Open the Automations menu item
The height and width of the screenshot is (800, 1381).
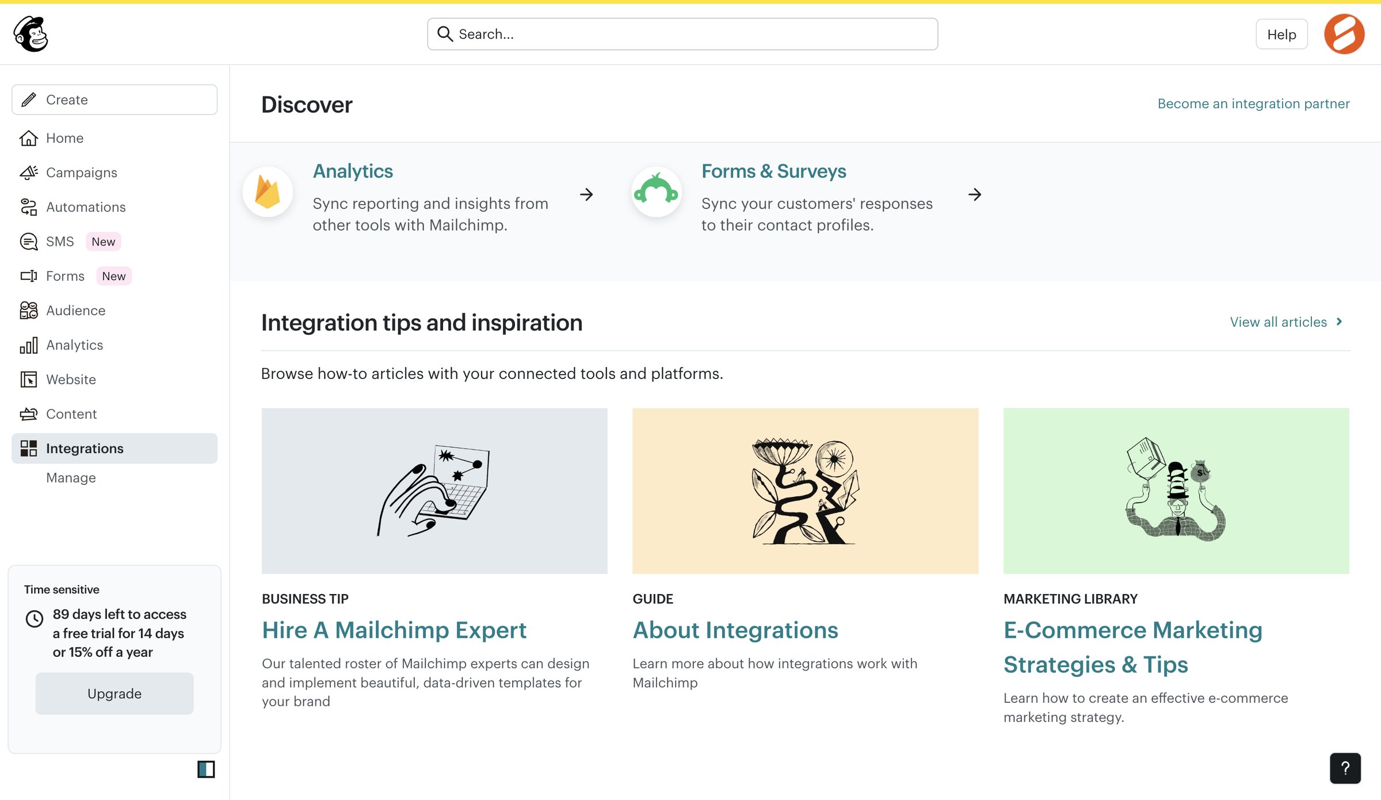point(115,207)
